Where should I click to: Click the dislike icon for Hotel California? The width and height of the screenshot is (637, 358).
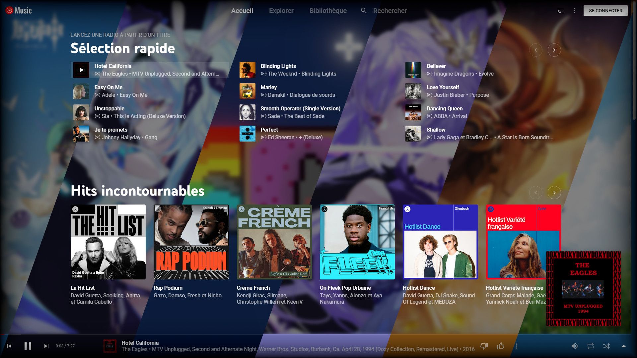[484, 346]
